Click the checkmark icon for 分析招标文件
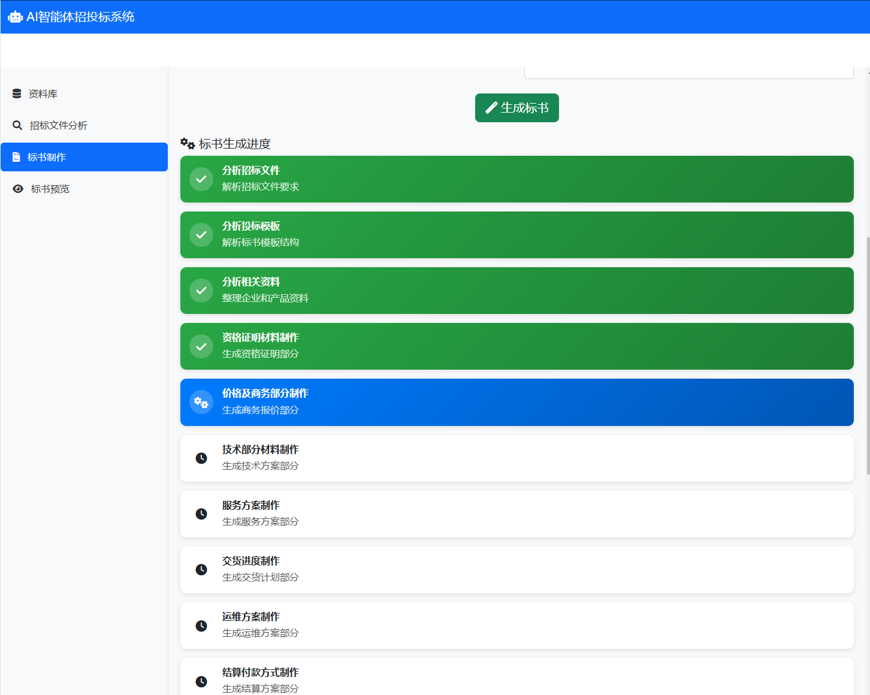 click(x=201, y=179)
